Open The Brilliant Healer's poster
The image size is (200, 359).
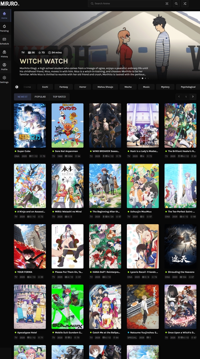click(180, 126)
